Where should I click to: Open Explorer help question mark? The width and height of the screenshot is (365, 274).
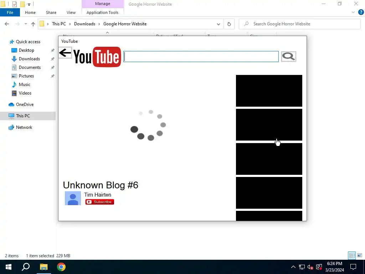(361, 12)
